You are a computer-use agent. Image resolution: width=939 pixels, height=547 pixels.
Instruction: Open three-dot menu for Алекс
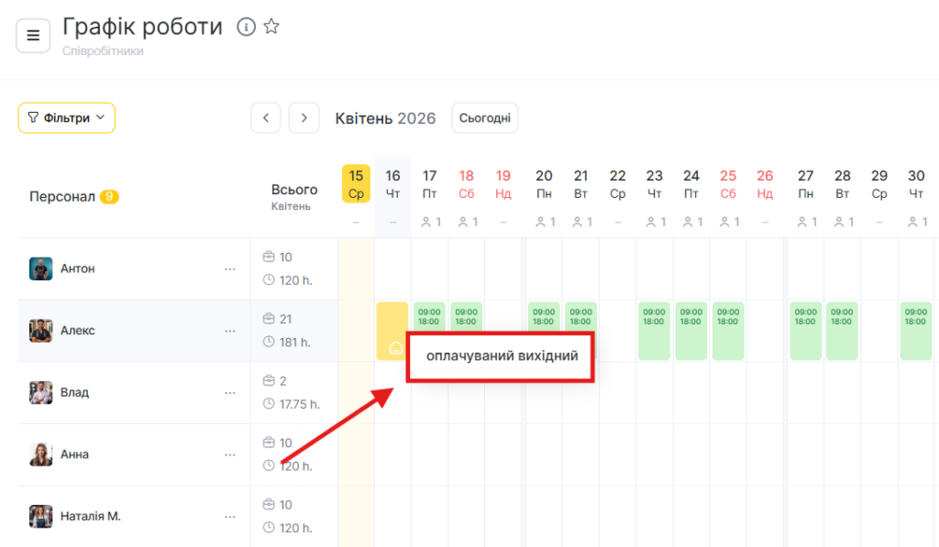230,331
